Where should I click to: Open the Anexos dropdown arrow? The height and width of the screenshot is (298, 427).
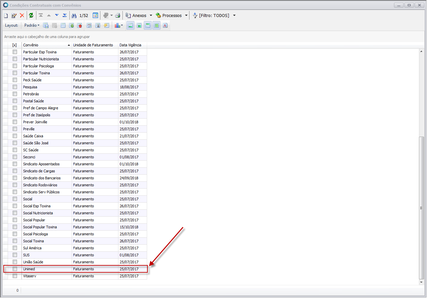coord(151,16)
